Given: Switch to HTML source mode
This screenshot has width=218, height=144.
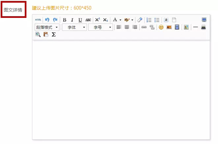Looking at the screenshot, I should click(x=38, y=20).
